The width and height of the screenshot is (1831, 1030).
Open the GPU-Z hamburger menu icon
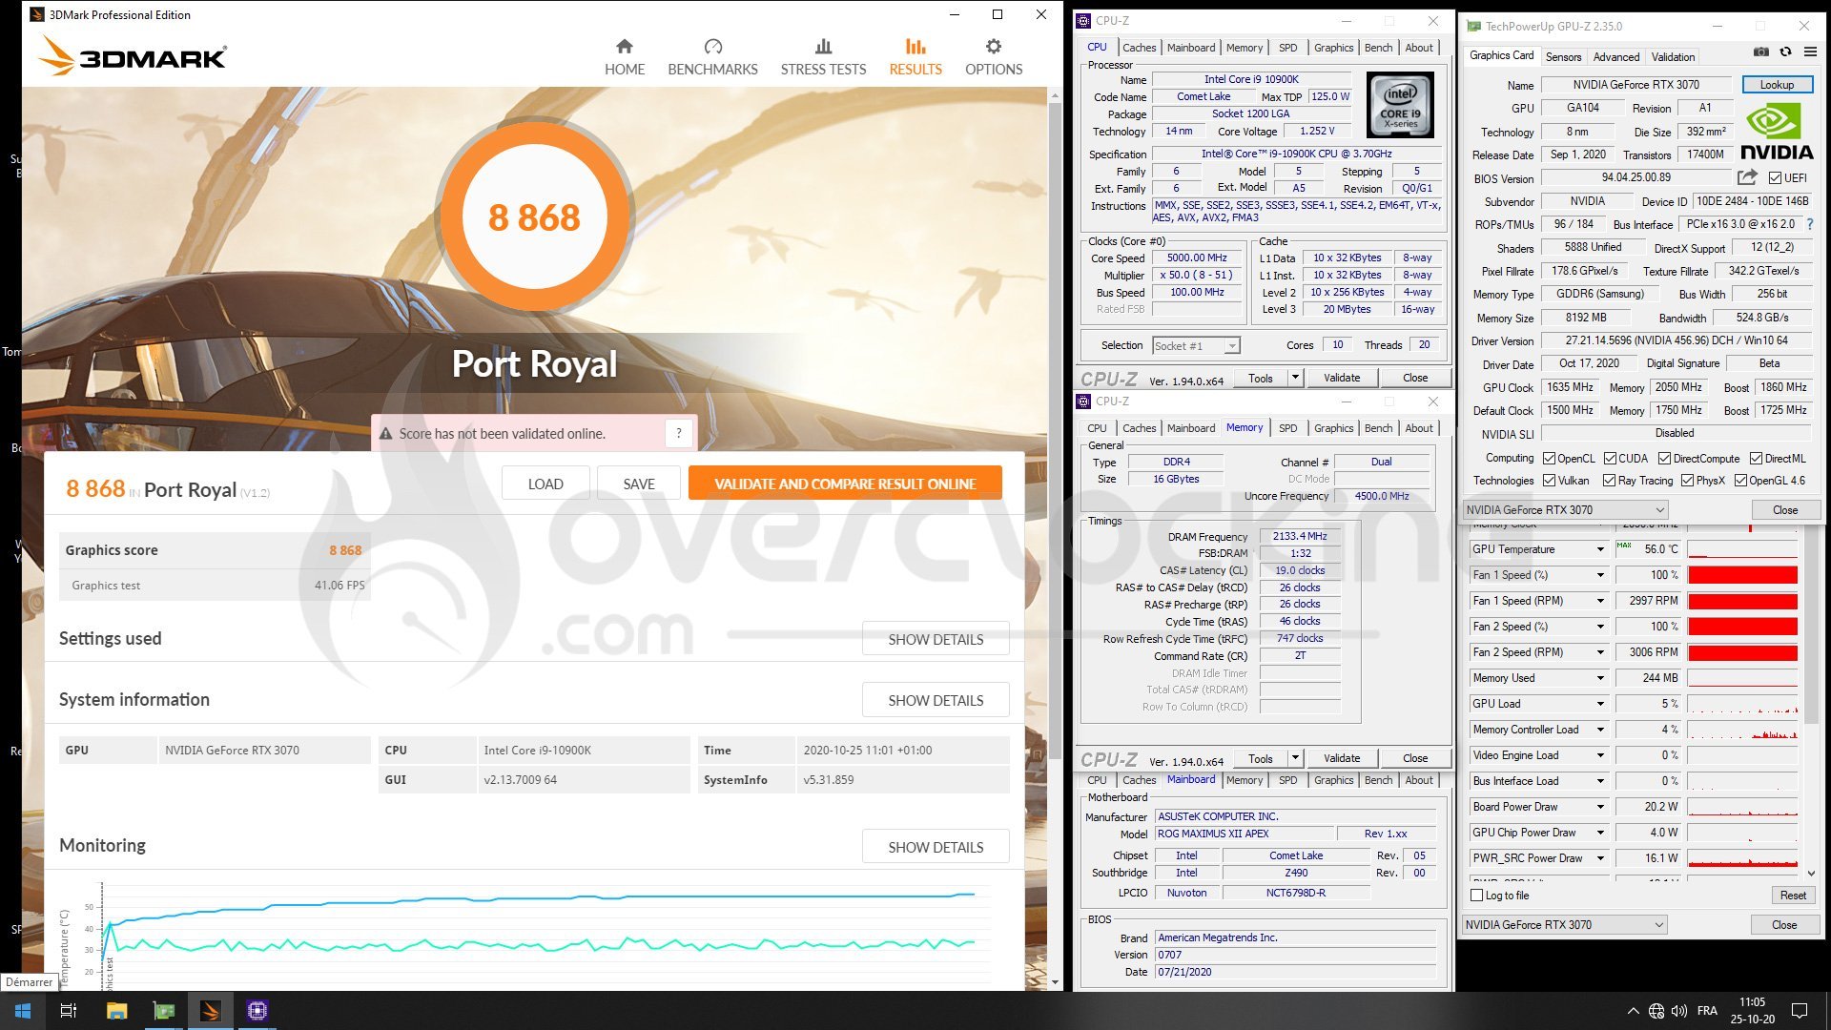point(1810,52)
